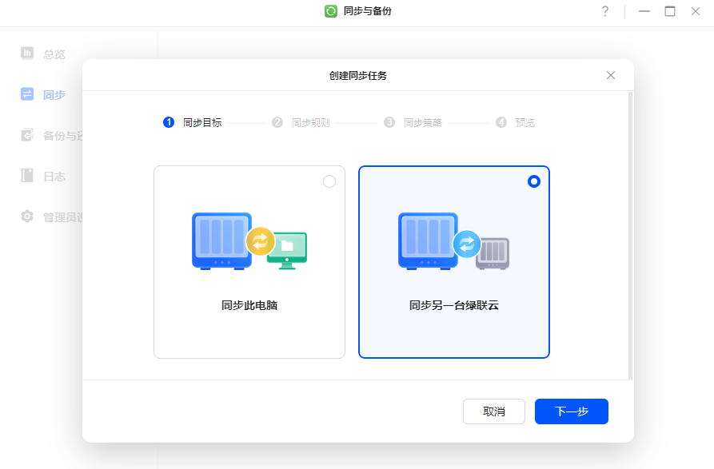Click the 备份与还原 backup sidebar icon
Viewport: 714px width, 469px height.
pos(27,135)
